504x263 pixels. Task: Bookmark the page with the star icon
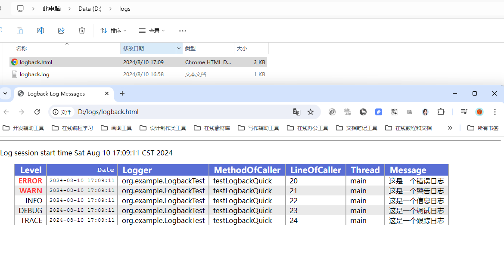click(311, 112)
